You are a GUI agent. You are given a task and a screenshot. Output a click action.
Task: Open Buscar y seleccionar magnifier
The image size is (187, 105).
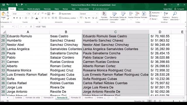175,16
